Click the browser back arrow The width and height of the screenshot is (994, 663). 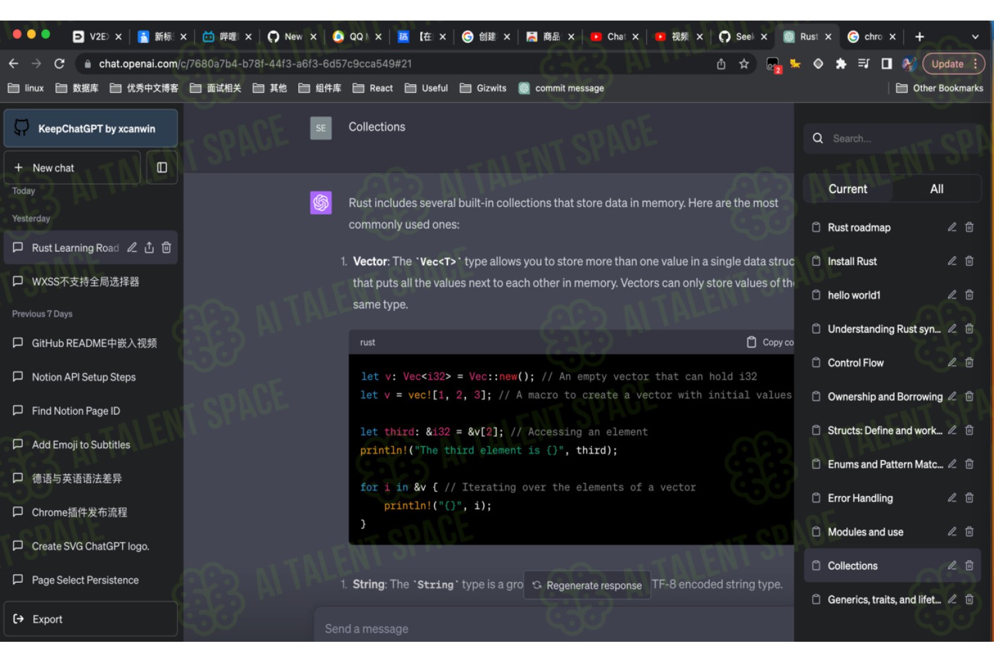click(x=14, y=64)
